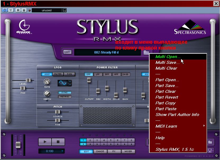Trigger part 2 play arrow

point(90,144)
